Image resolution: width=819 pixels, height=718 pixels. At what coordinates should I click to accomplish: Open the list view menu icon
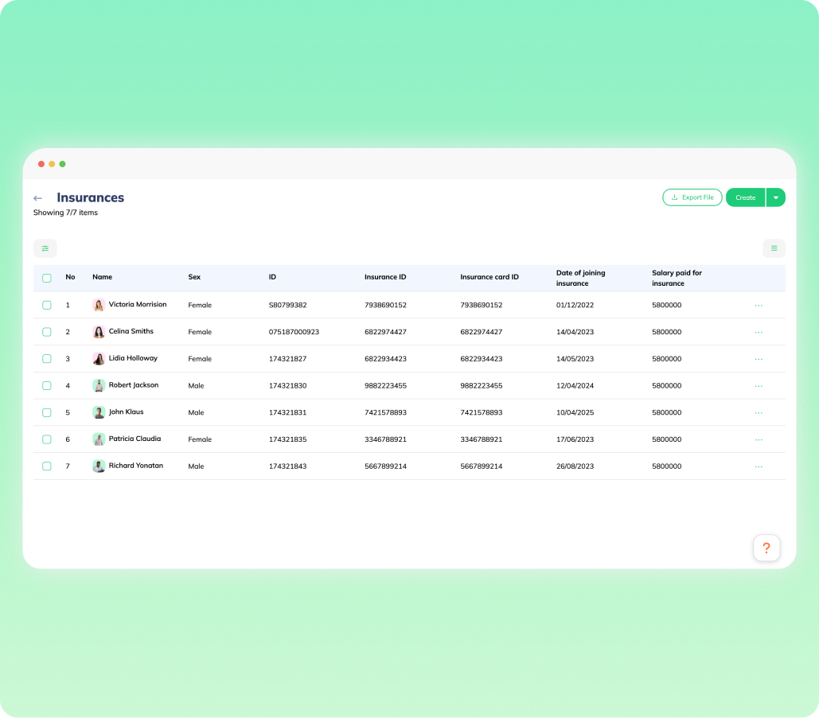pos(774,248)
